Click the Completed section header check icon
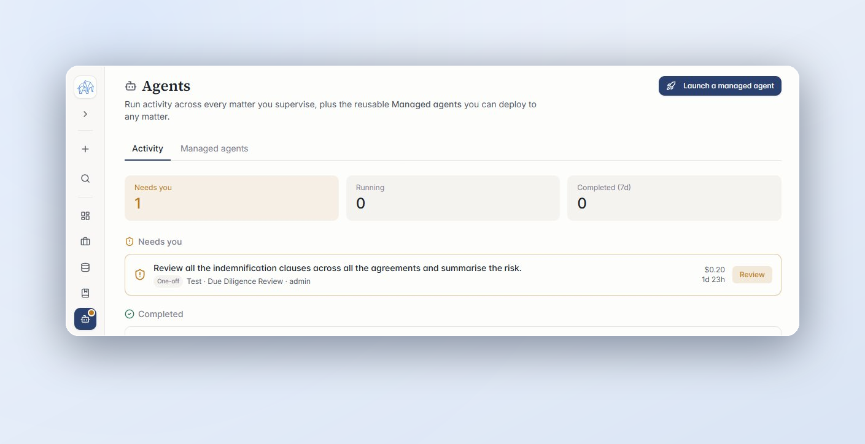 click(130, 314)
